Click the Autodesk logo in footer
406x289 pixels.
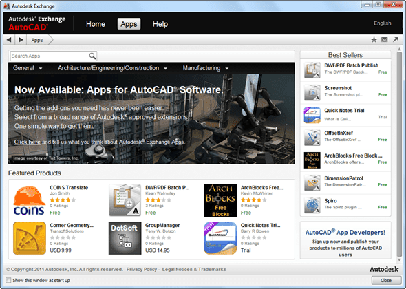[384, 269]
